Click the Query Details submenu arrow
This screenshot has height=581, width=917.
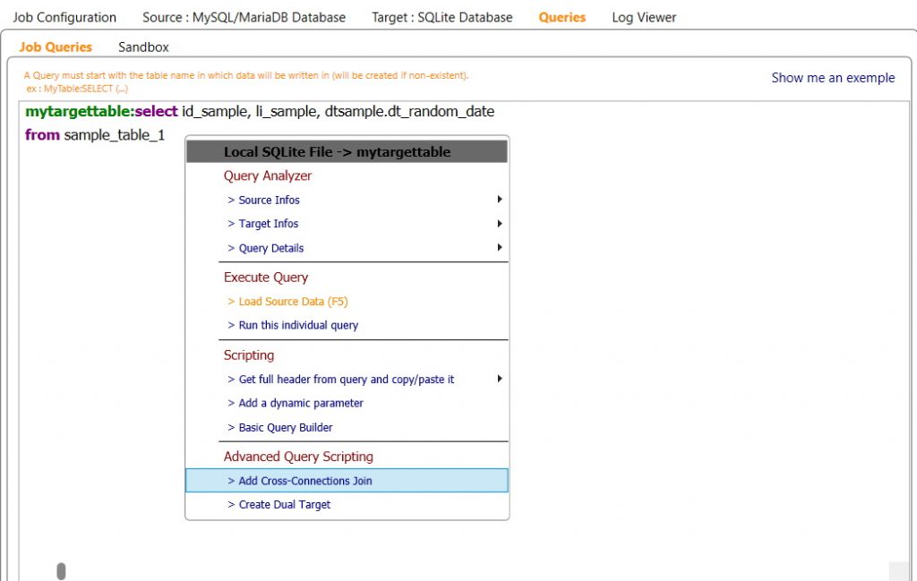pyautogui.click(x=500, y=247)
